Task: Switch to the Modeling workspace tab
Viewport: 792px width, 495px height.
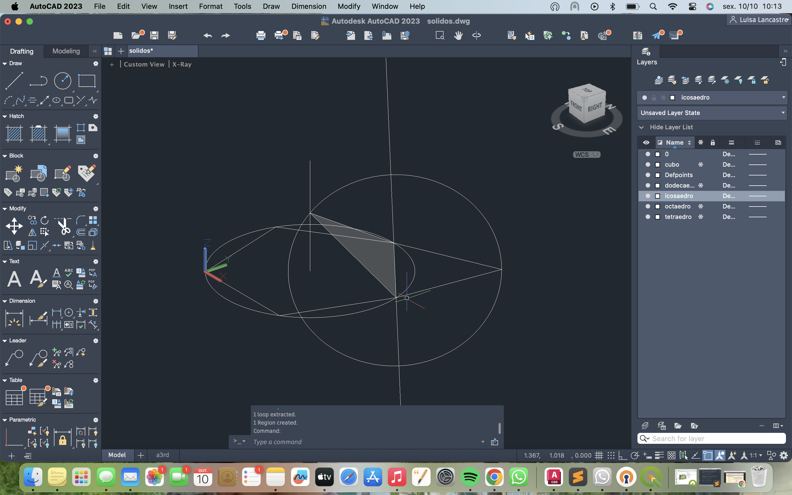Action: click(66, 51)
